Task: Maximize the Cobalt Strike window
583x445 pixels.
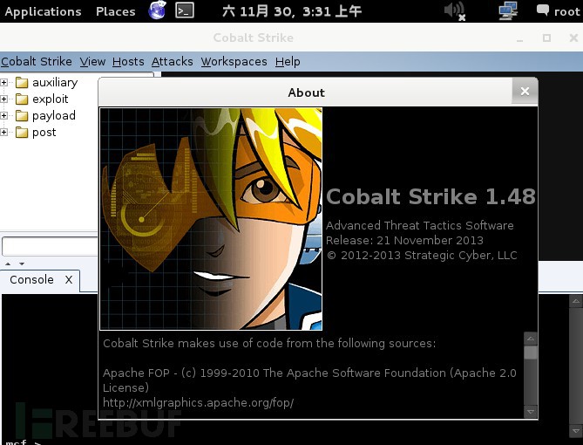Action: pos(546,38)
